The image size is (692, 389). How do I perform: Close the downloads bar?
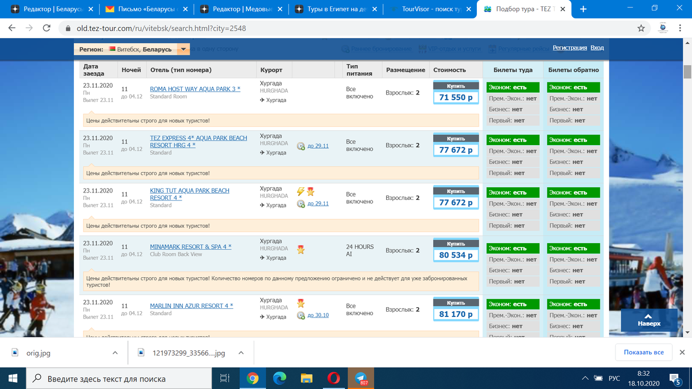(x=682, y=352)
